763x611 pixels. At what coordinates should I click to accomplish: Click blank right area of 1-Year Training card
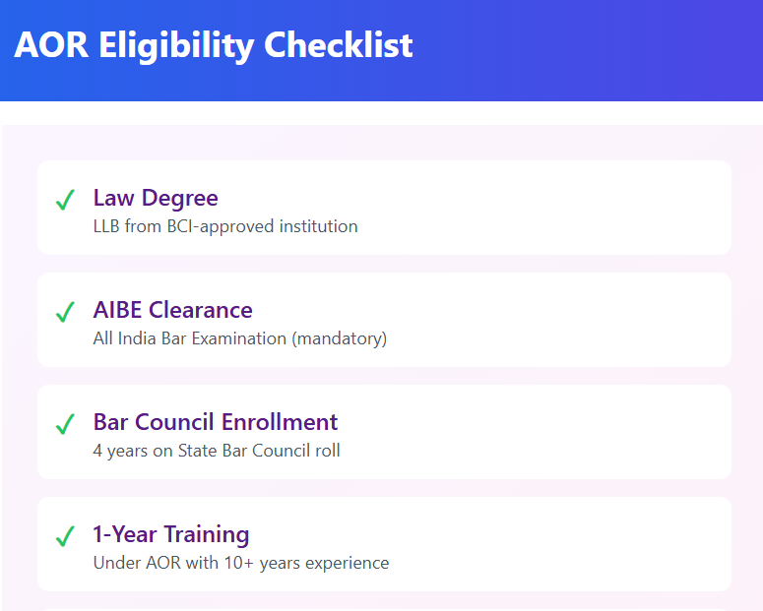click(591, 544)
